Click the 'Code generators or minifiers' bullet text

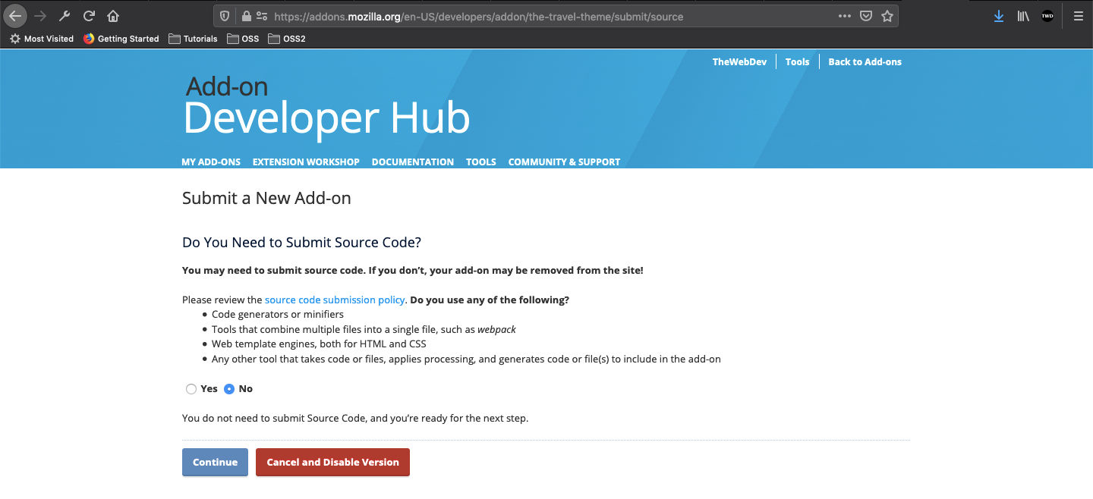click(278, 315)
